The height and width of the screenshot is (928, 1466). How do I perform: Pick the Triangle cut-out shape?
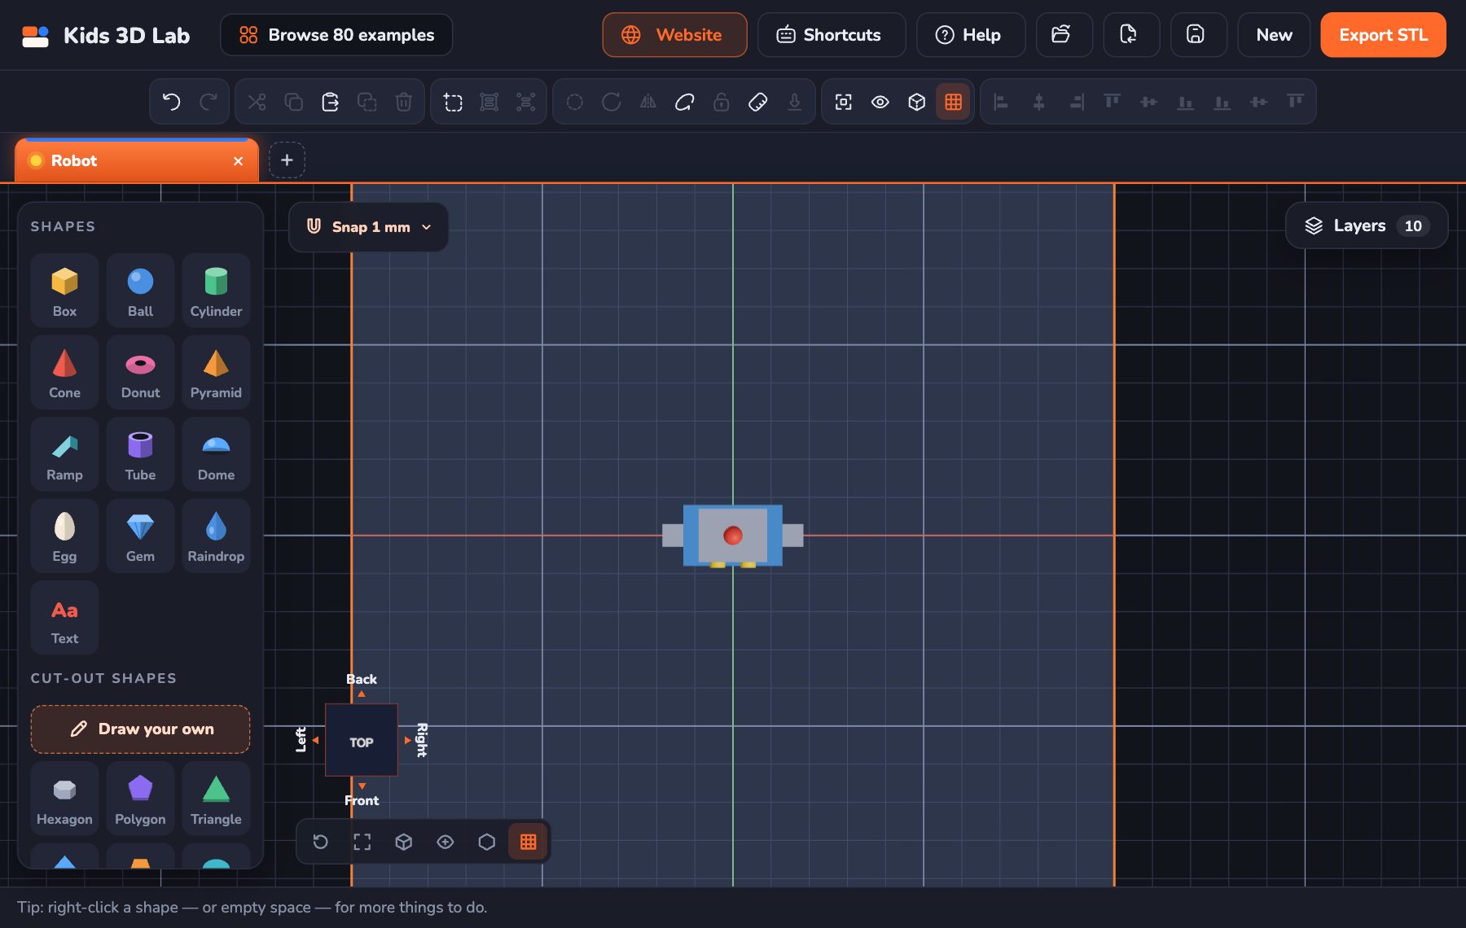coord(216,799)
